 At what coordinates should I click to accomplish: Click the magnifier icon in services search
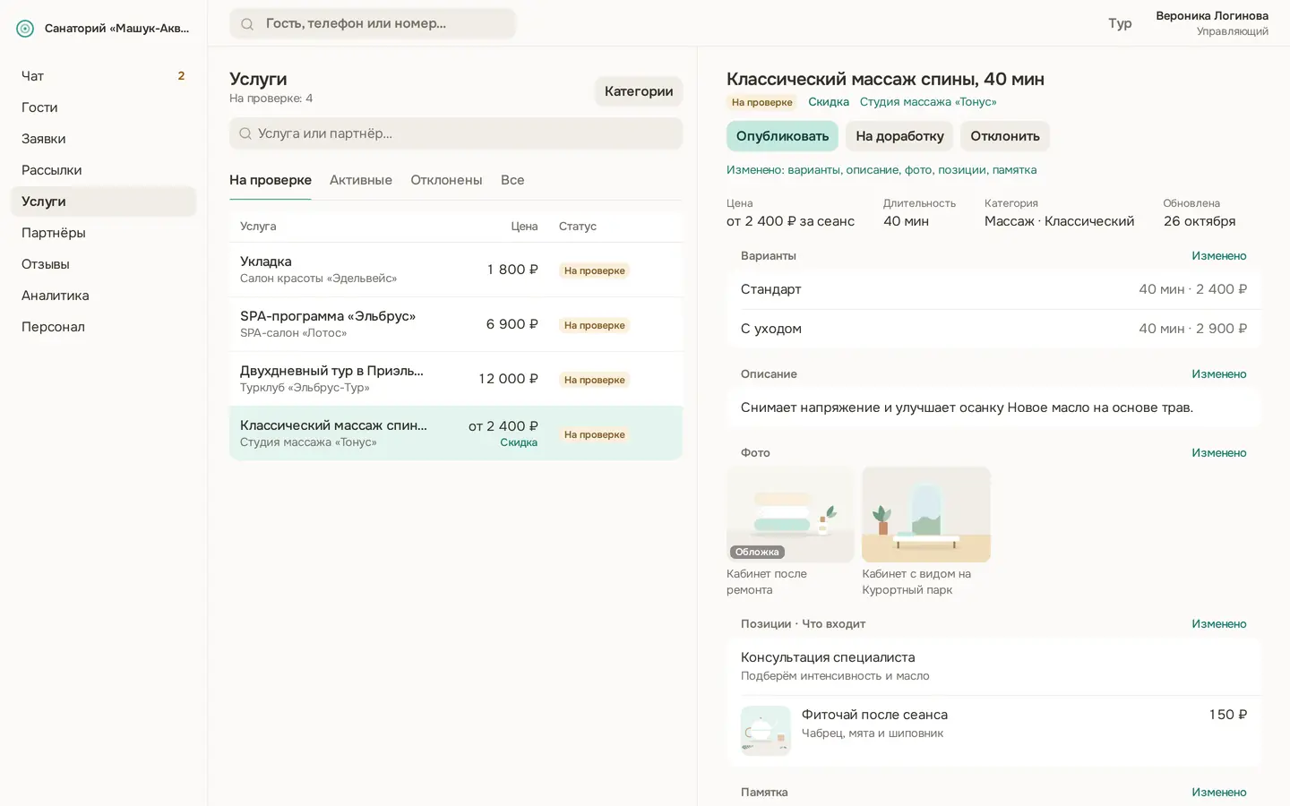[245, 133]
